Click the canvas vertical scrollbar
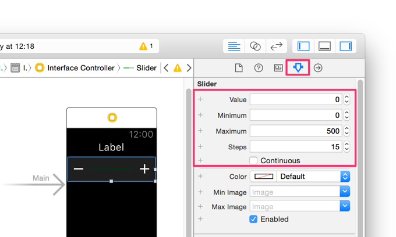 click(189, 163)
